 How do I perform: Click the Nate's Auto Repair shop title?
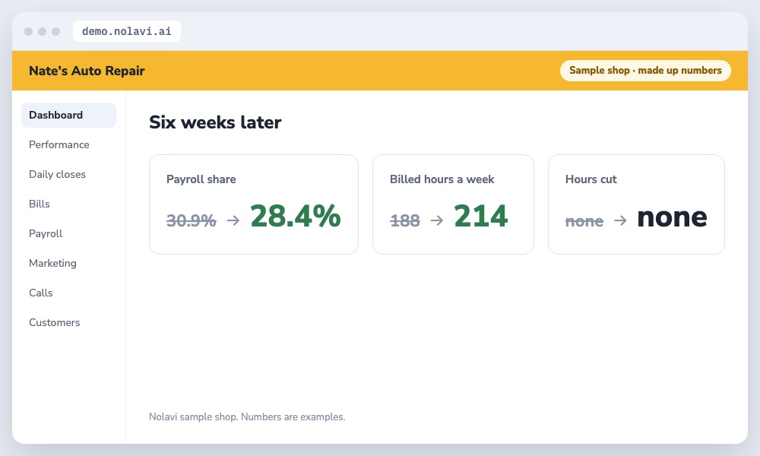(87, 71)
